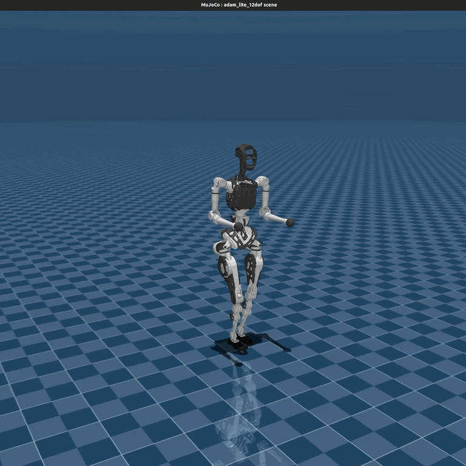This screenshot has width=466, height=466.
Task: Click the black sphere on the outstretched arm
Action: (x=290, y=223)
